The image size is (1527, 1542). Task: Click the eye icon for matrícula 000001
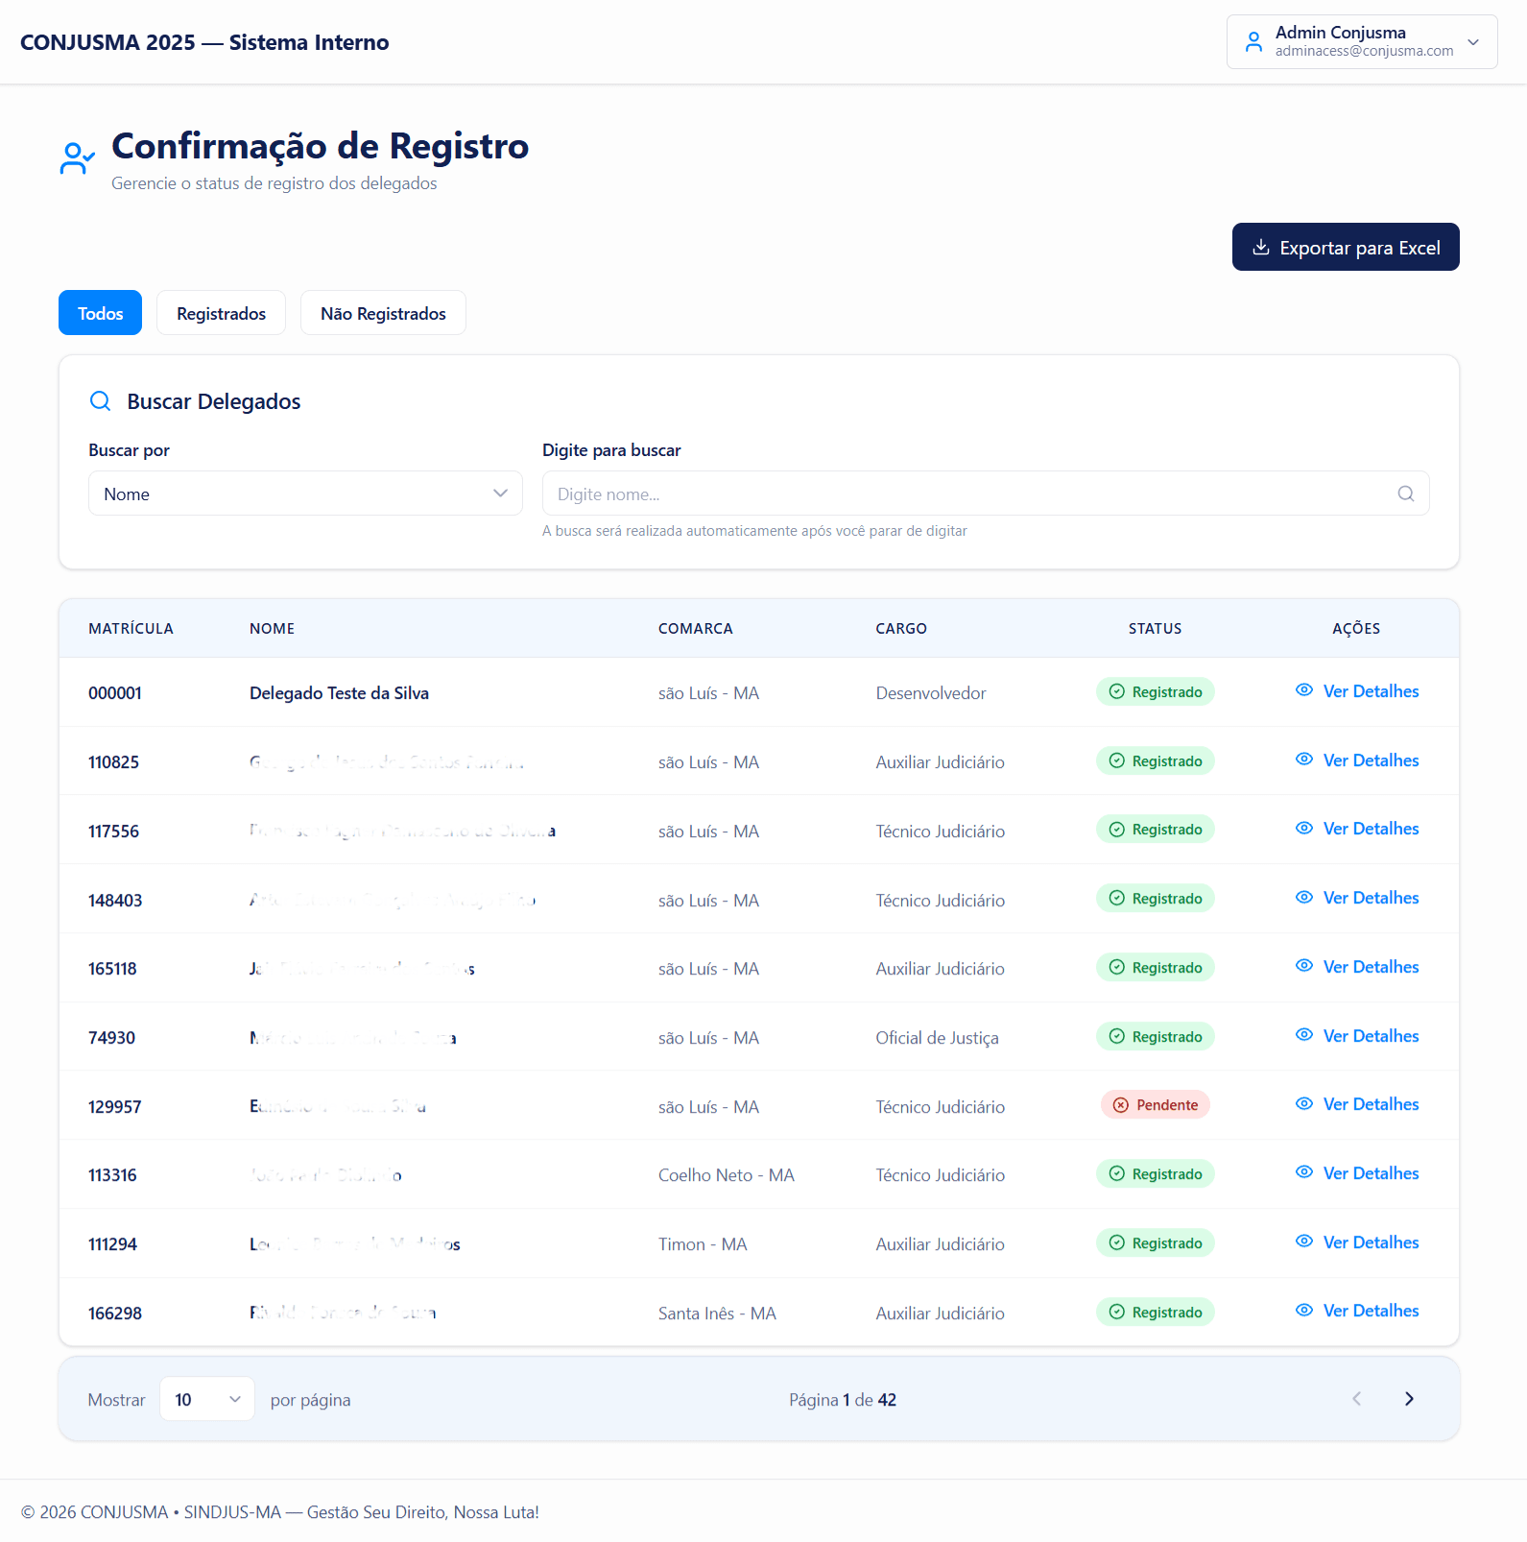pyautogui.click(x=1303, y=690)
